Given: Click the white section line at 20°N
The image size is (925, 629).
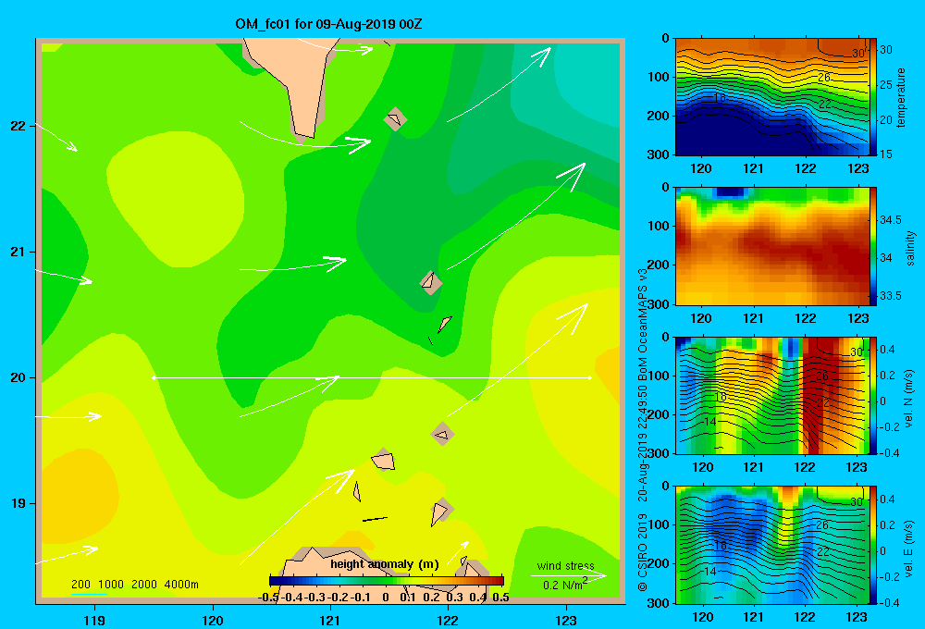Looking at the screenshot, I should [372, 377].
